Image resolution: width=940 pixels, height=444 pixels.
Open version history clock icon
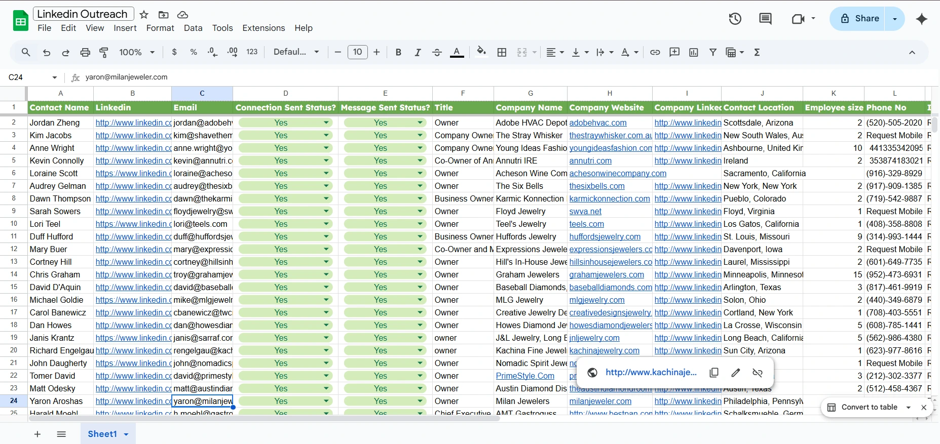pos(735,19)
